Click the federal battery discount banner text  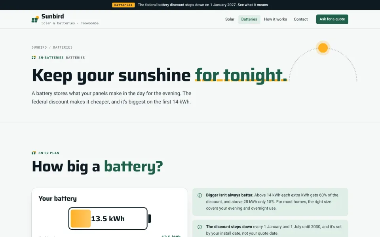pyautogui.click(x=187, y=5)
